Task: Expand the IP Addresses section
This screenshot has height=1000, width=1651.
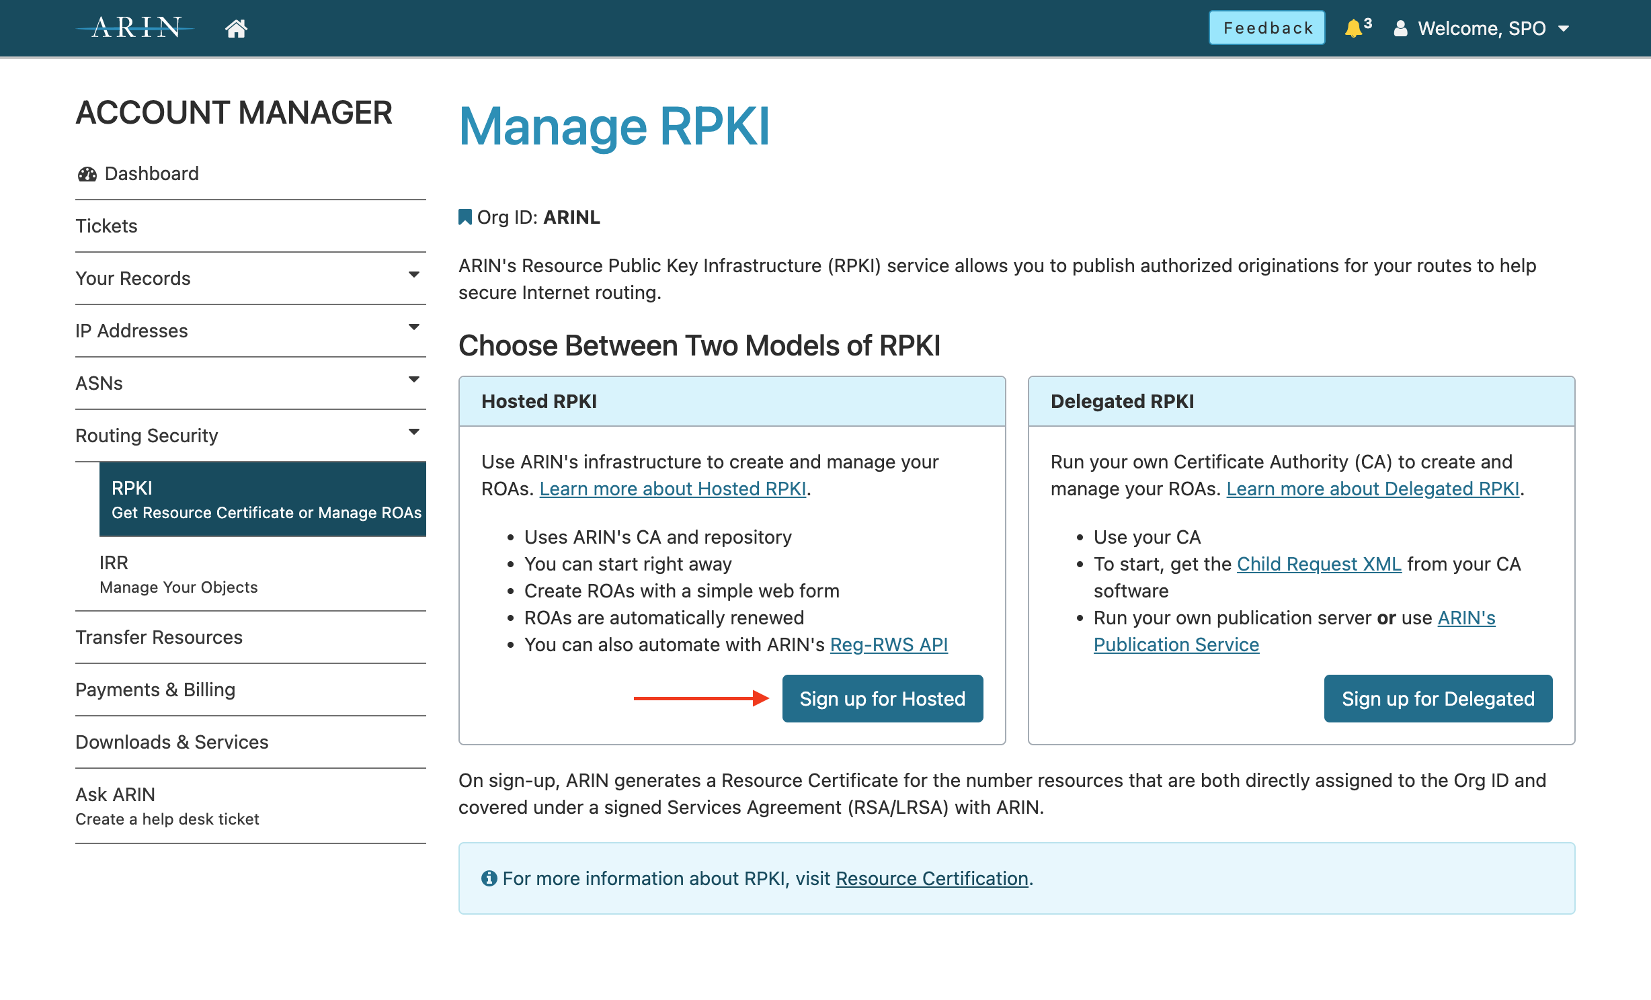Action: pyautogui.click(x=250, y=331)
